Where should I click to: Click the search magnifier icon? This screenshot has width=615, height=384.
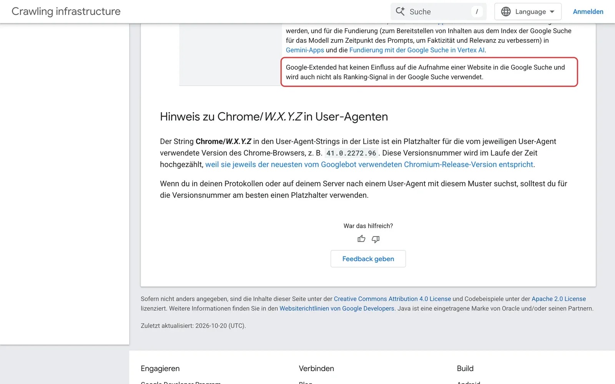400,12
